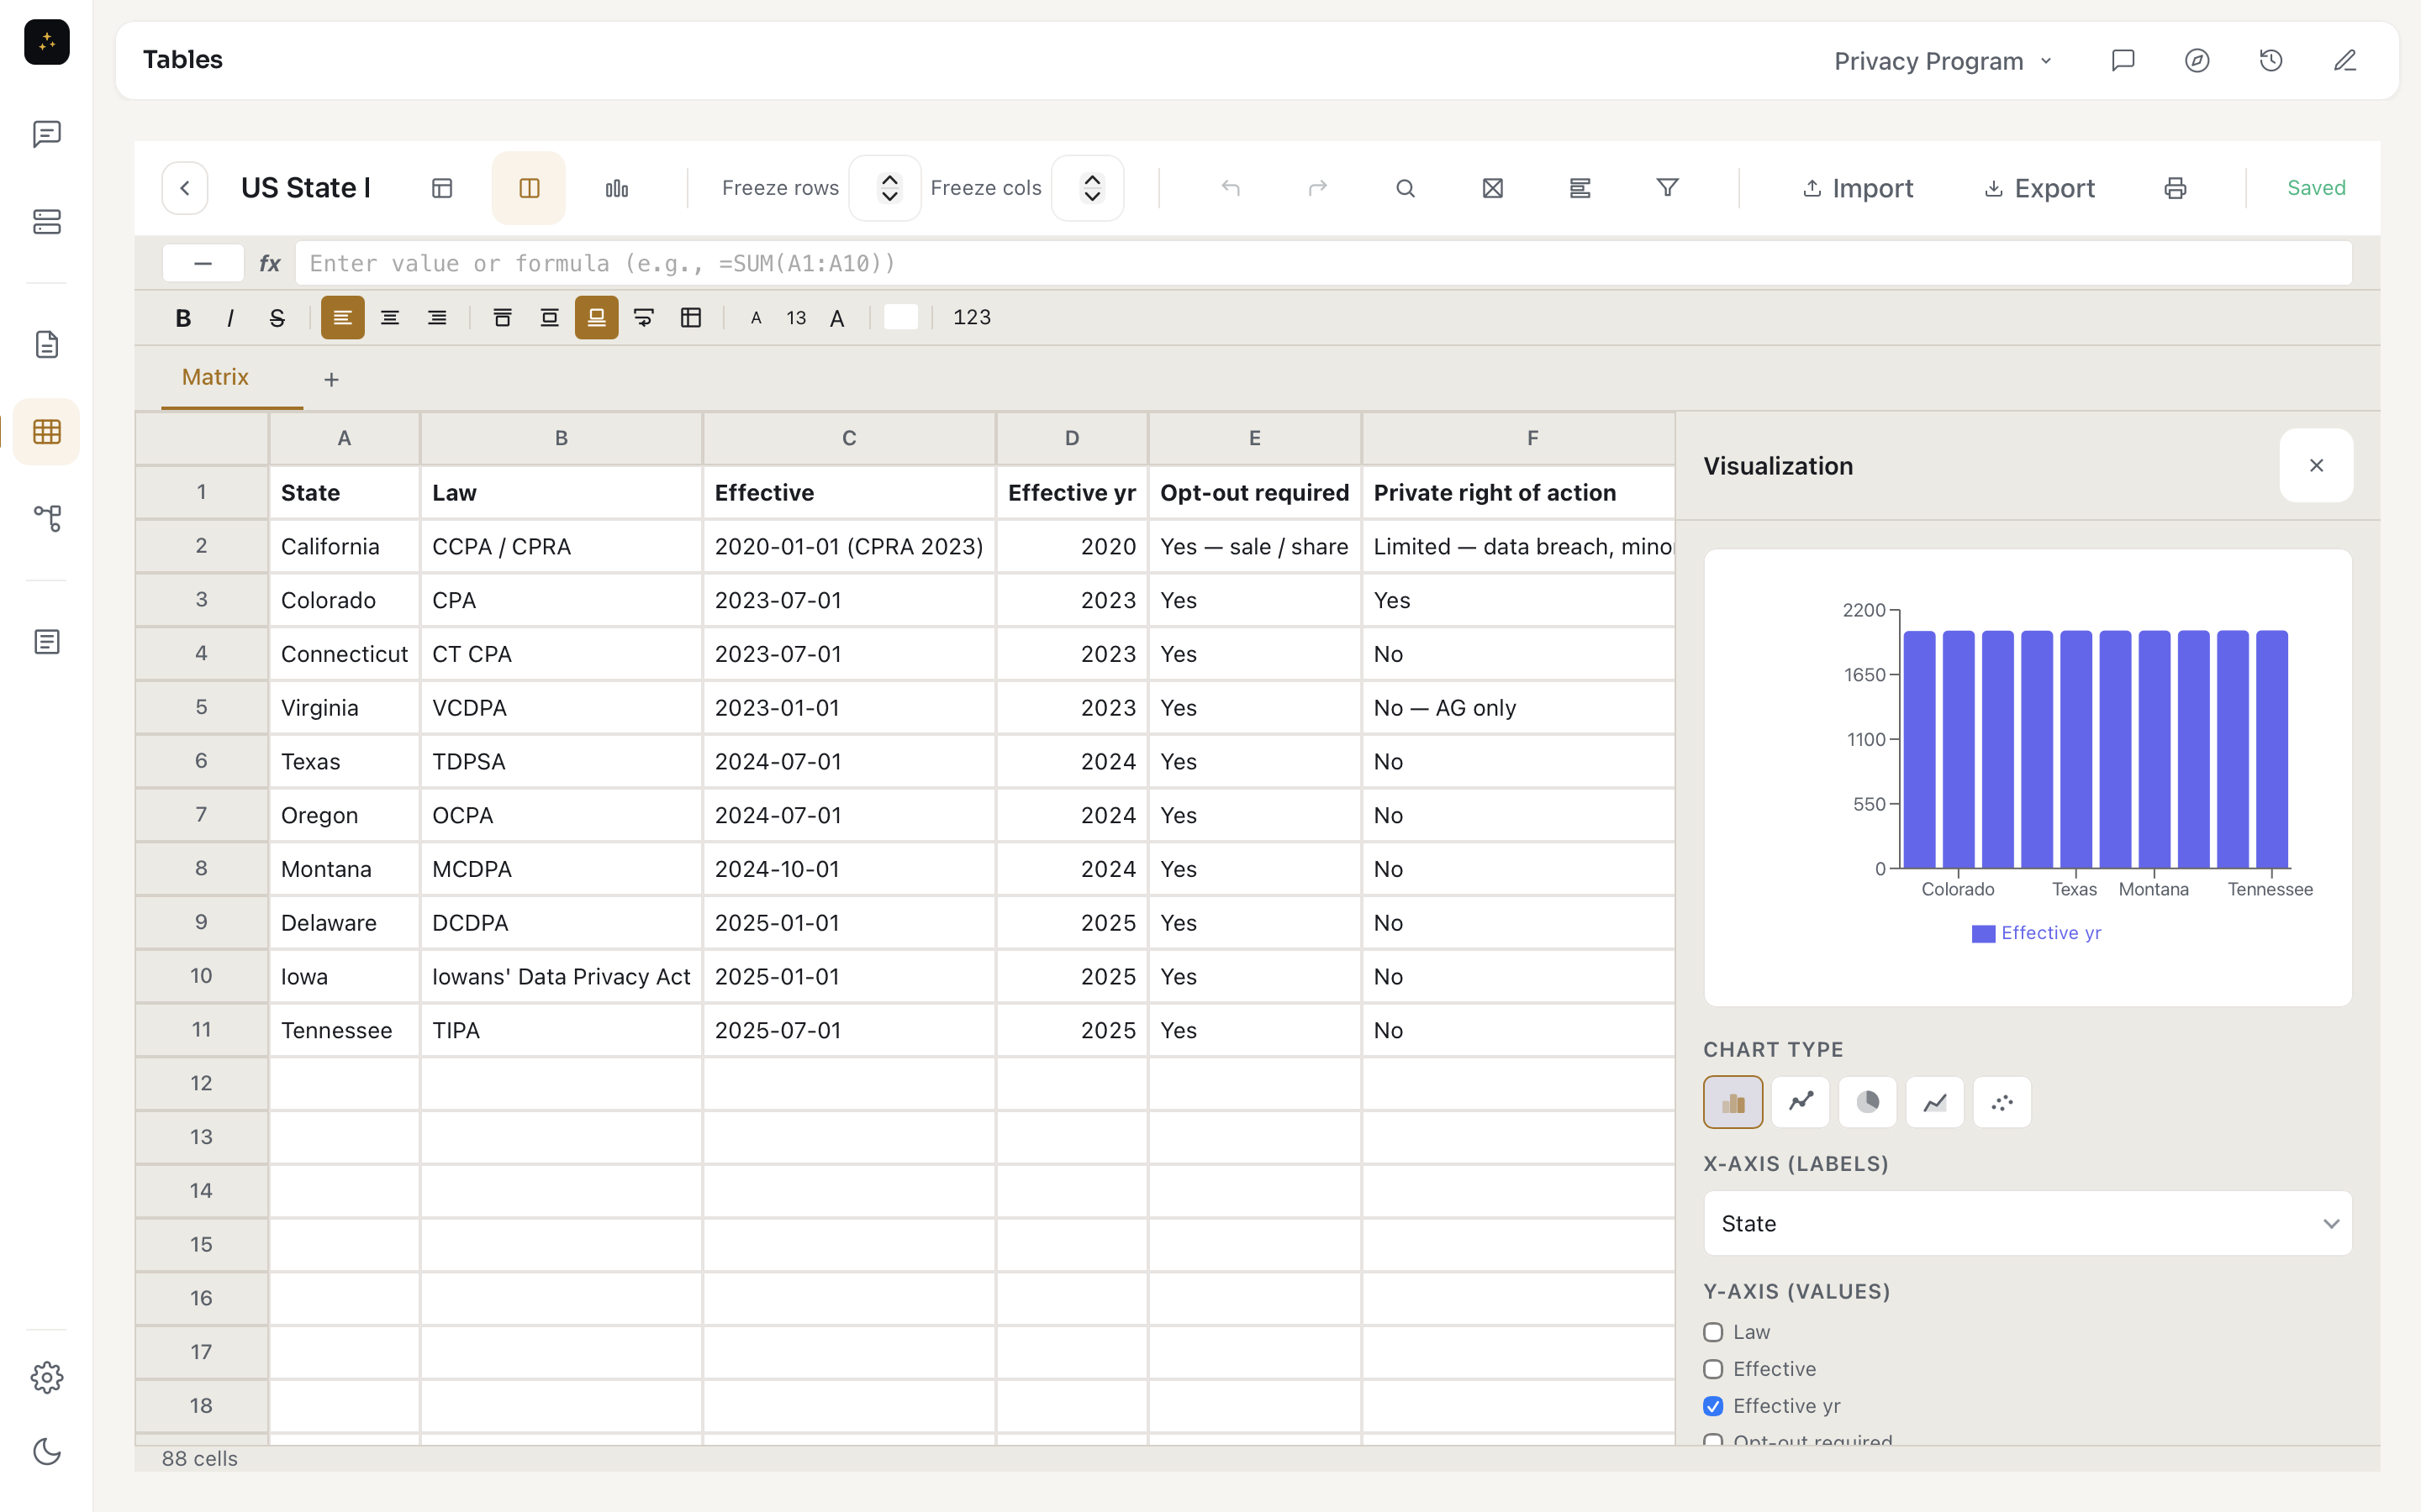
Task: Open comments icon in top header
Action: pos(2123,61)
